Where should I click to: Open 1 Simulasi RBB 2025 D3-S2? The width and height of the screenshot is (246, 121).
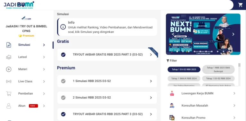pyautogui.click(x=107, y=81)
